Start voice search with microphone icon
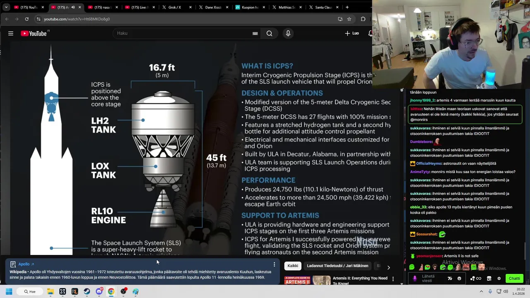Image resolution: width=530 pixels, height=298 pixels. click(288, 34)
